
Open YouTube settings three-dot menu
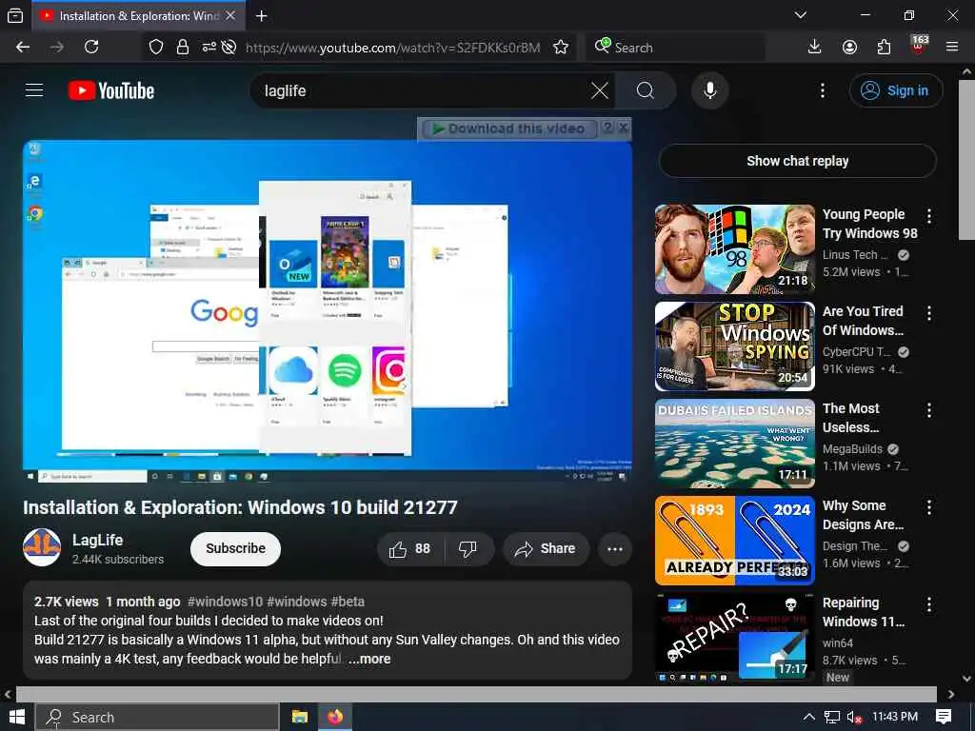tap(822, 90)
